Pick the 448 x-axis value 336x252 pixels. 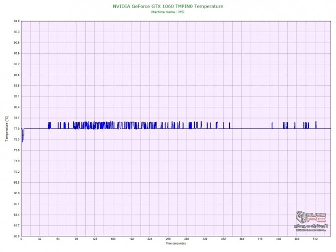click(278, 239)
